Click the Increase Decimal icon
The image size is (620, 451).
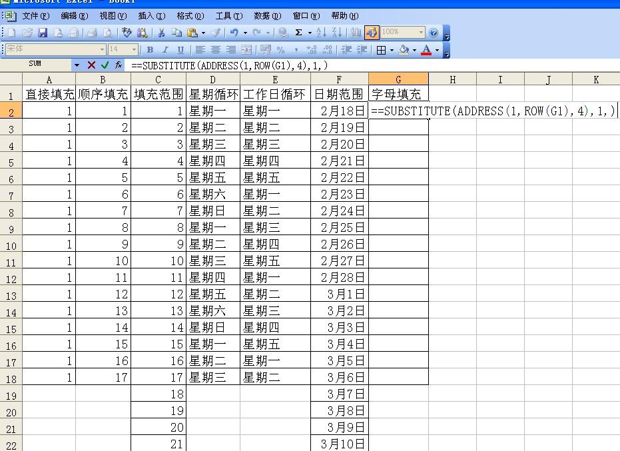pos(312,50)
